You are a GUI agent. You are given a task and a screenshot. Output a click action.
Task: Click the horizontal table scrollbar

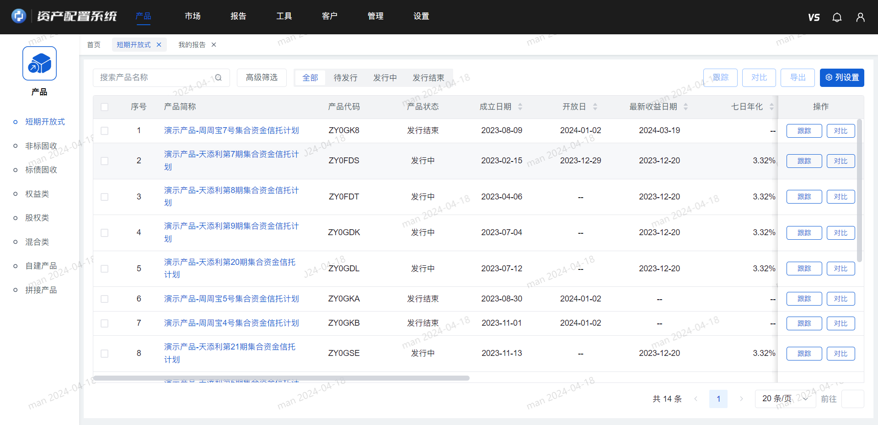tap(281, 378)
